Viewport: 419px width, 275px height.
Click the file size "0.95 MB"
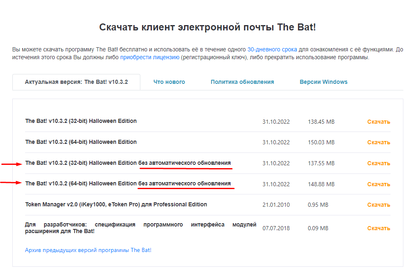318,205
